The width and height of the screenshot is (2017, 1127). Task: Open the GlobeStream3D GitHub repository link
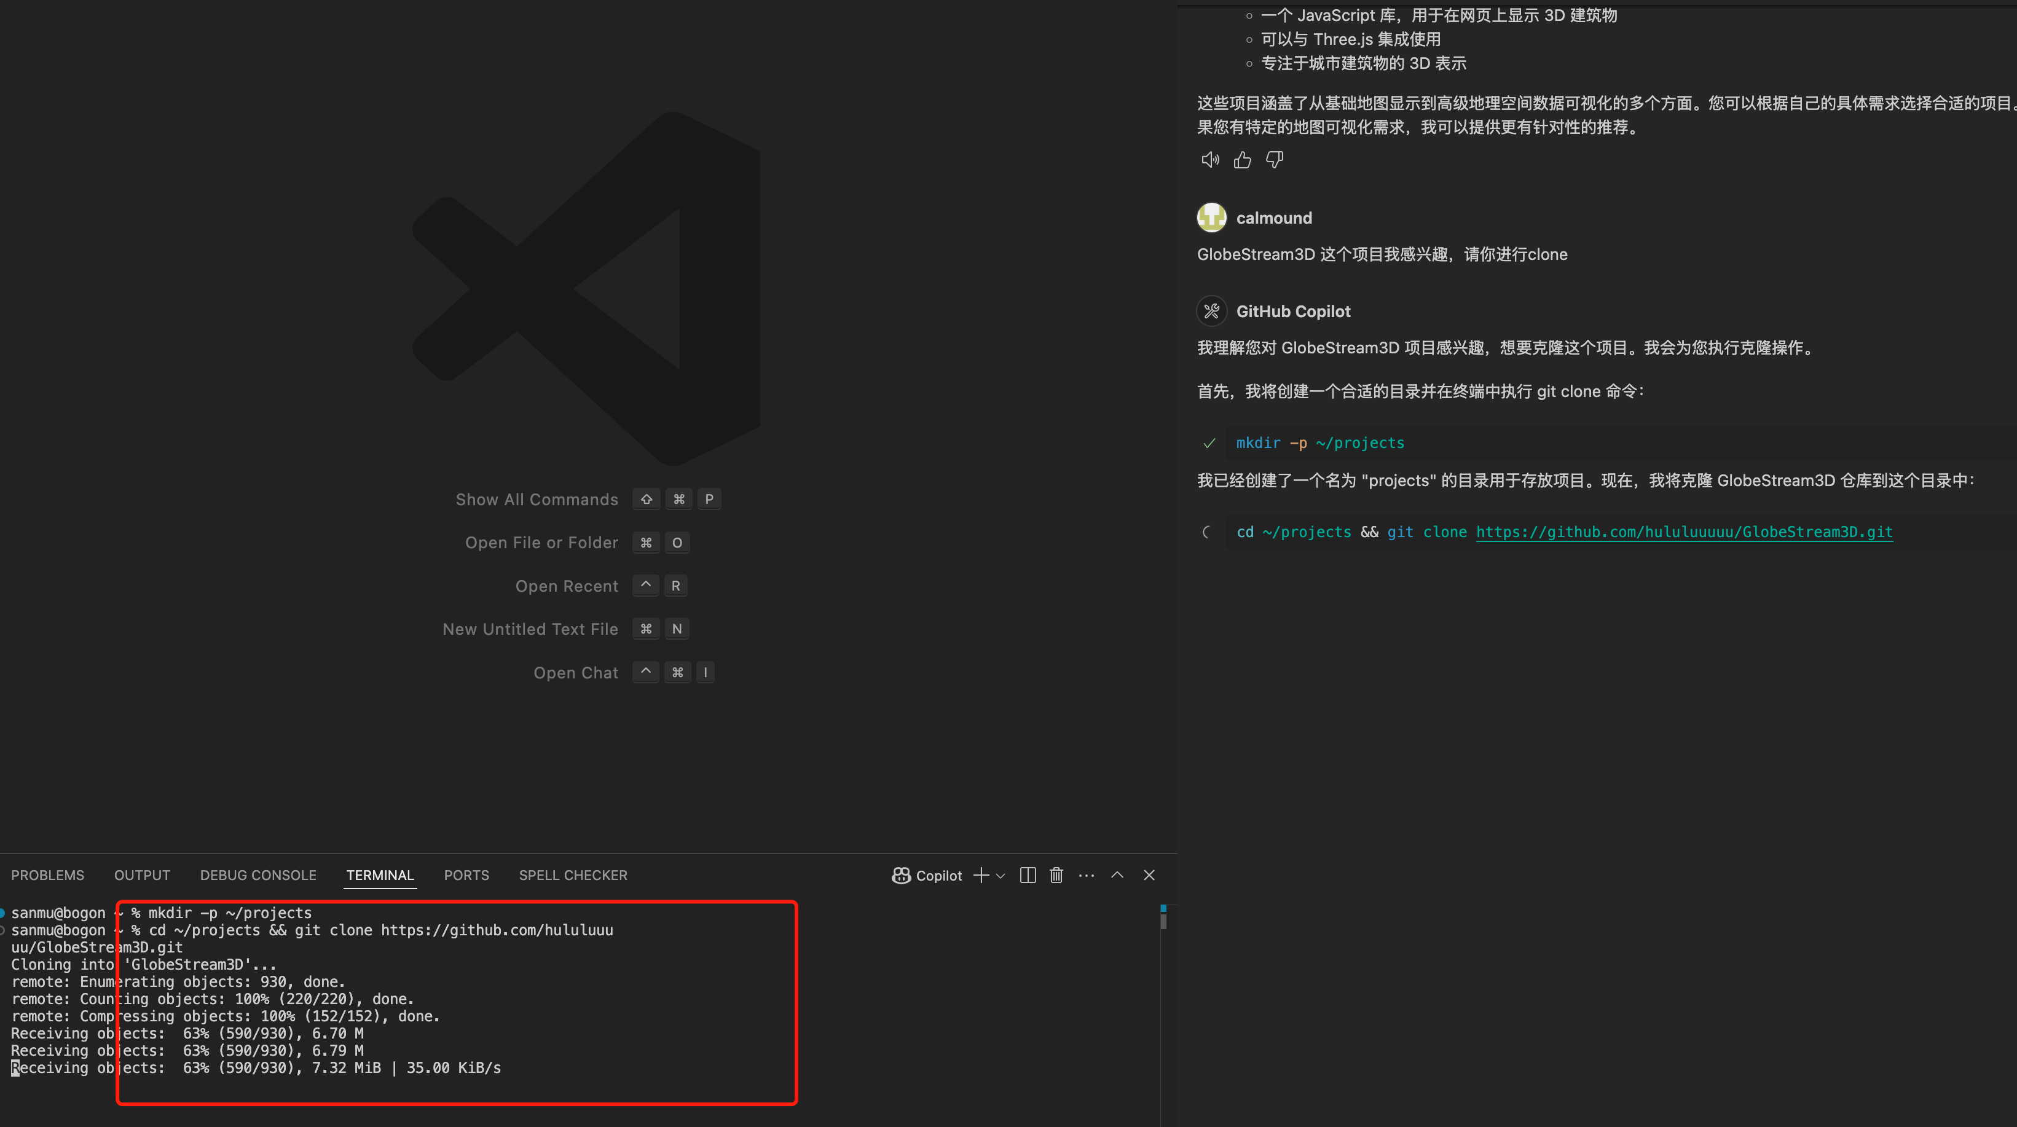1685,532
